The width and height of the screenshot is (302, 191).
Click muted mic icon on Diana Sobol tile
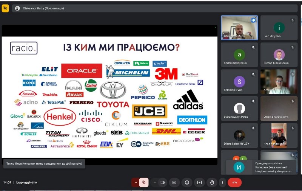(x=253, y=128)
